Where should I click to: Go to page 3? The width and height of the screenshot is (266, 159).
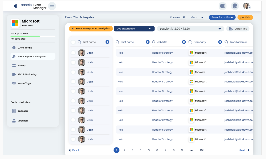[132, 150]
